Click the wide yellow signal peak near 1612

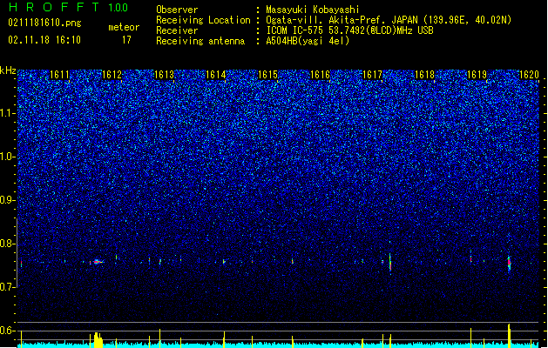click(98, 340)
